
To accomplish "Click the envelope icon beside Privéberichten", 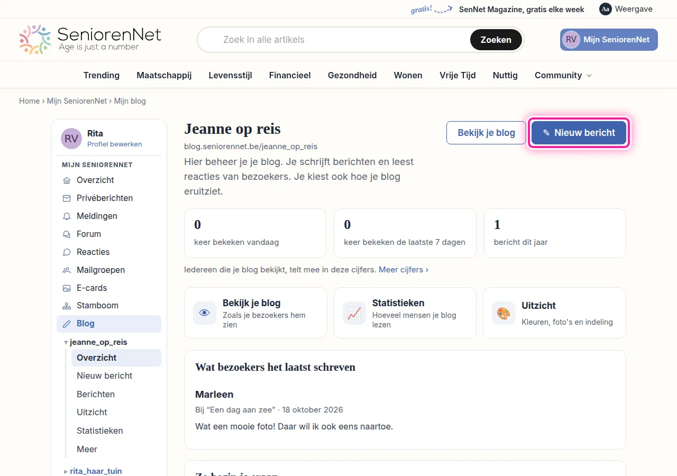I will click(x=67, y=198).
